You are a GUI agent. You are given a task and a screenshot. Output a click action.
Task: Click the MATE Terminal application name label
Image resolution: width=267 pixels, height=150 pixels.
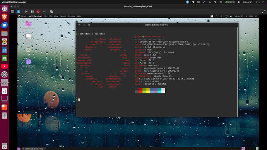click(35, 16)
